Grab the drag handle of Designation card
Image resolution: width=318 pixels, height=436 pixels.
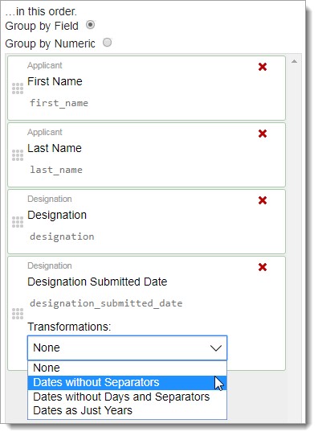[18, 222]
